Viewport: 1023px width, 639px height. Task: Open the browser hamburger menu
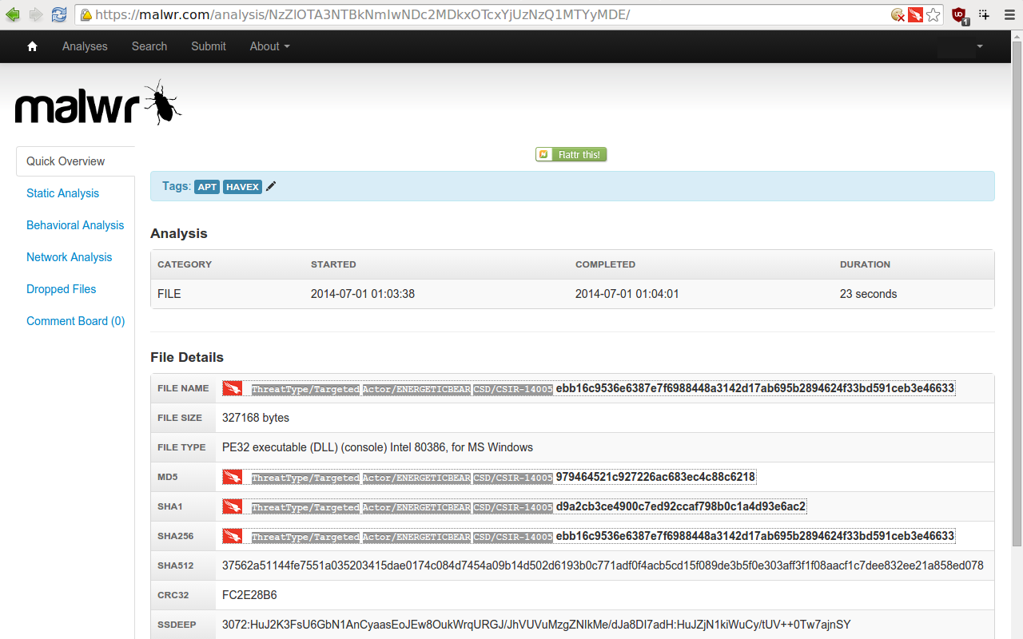pos(1008,14)
